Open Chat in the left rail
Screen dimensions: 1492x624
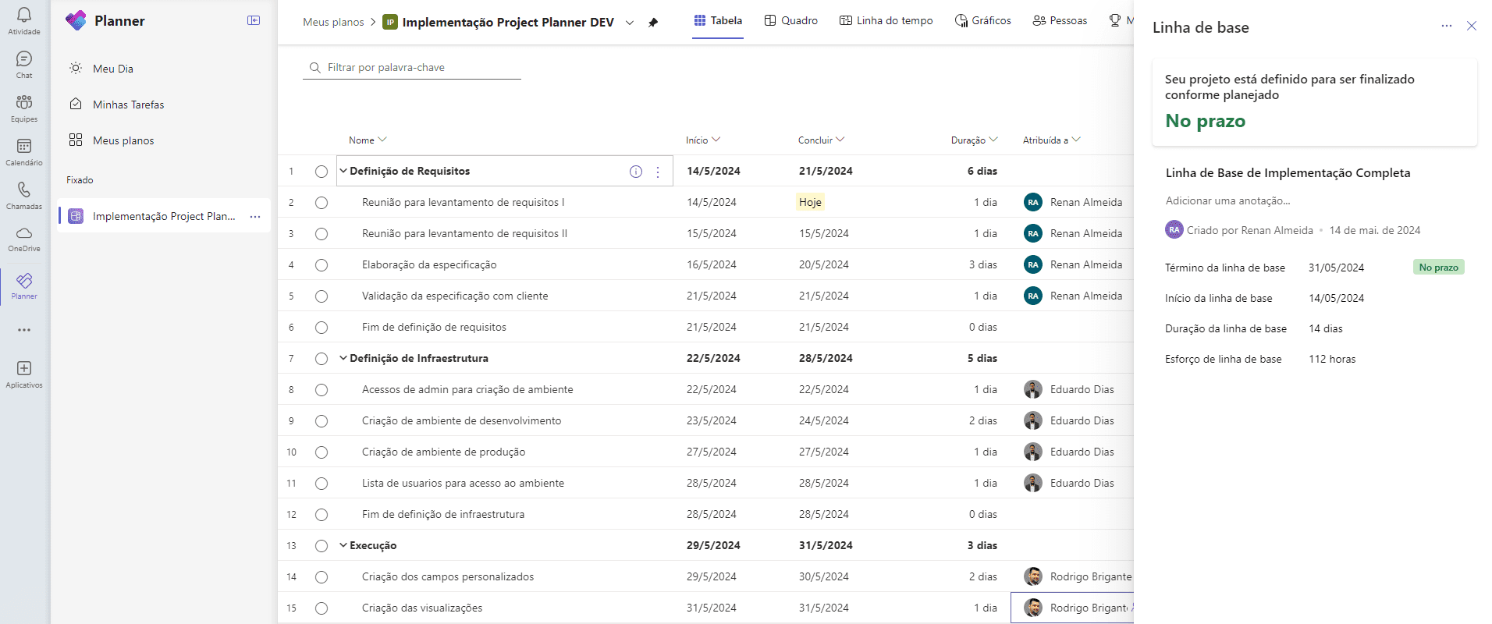pos(24,60)
